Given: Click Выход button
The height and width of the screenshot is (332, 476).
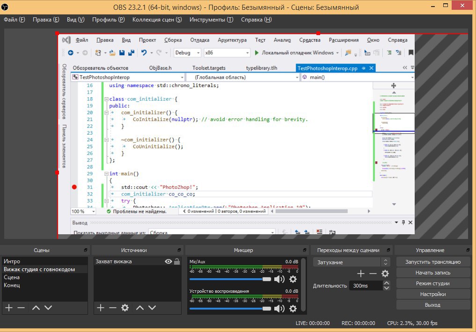Looking at the screenshot, I should (x=433, y=305).
